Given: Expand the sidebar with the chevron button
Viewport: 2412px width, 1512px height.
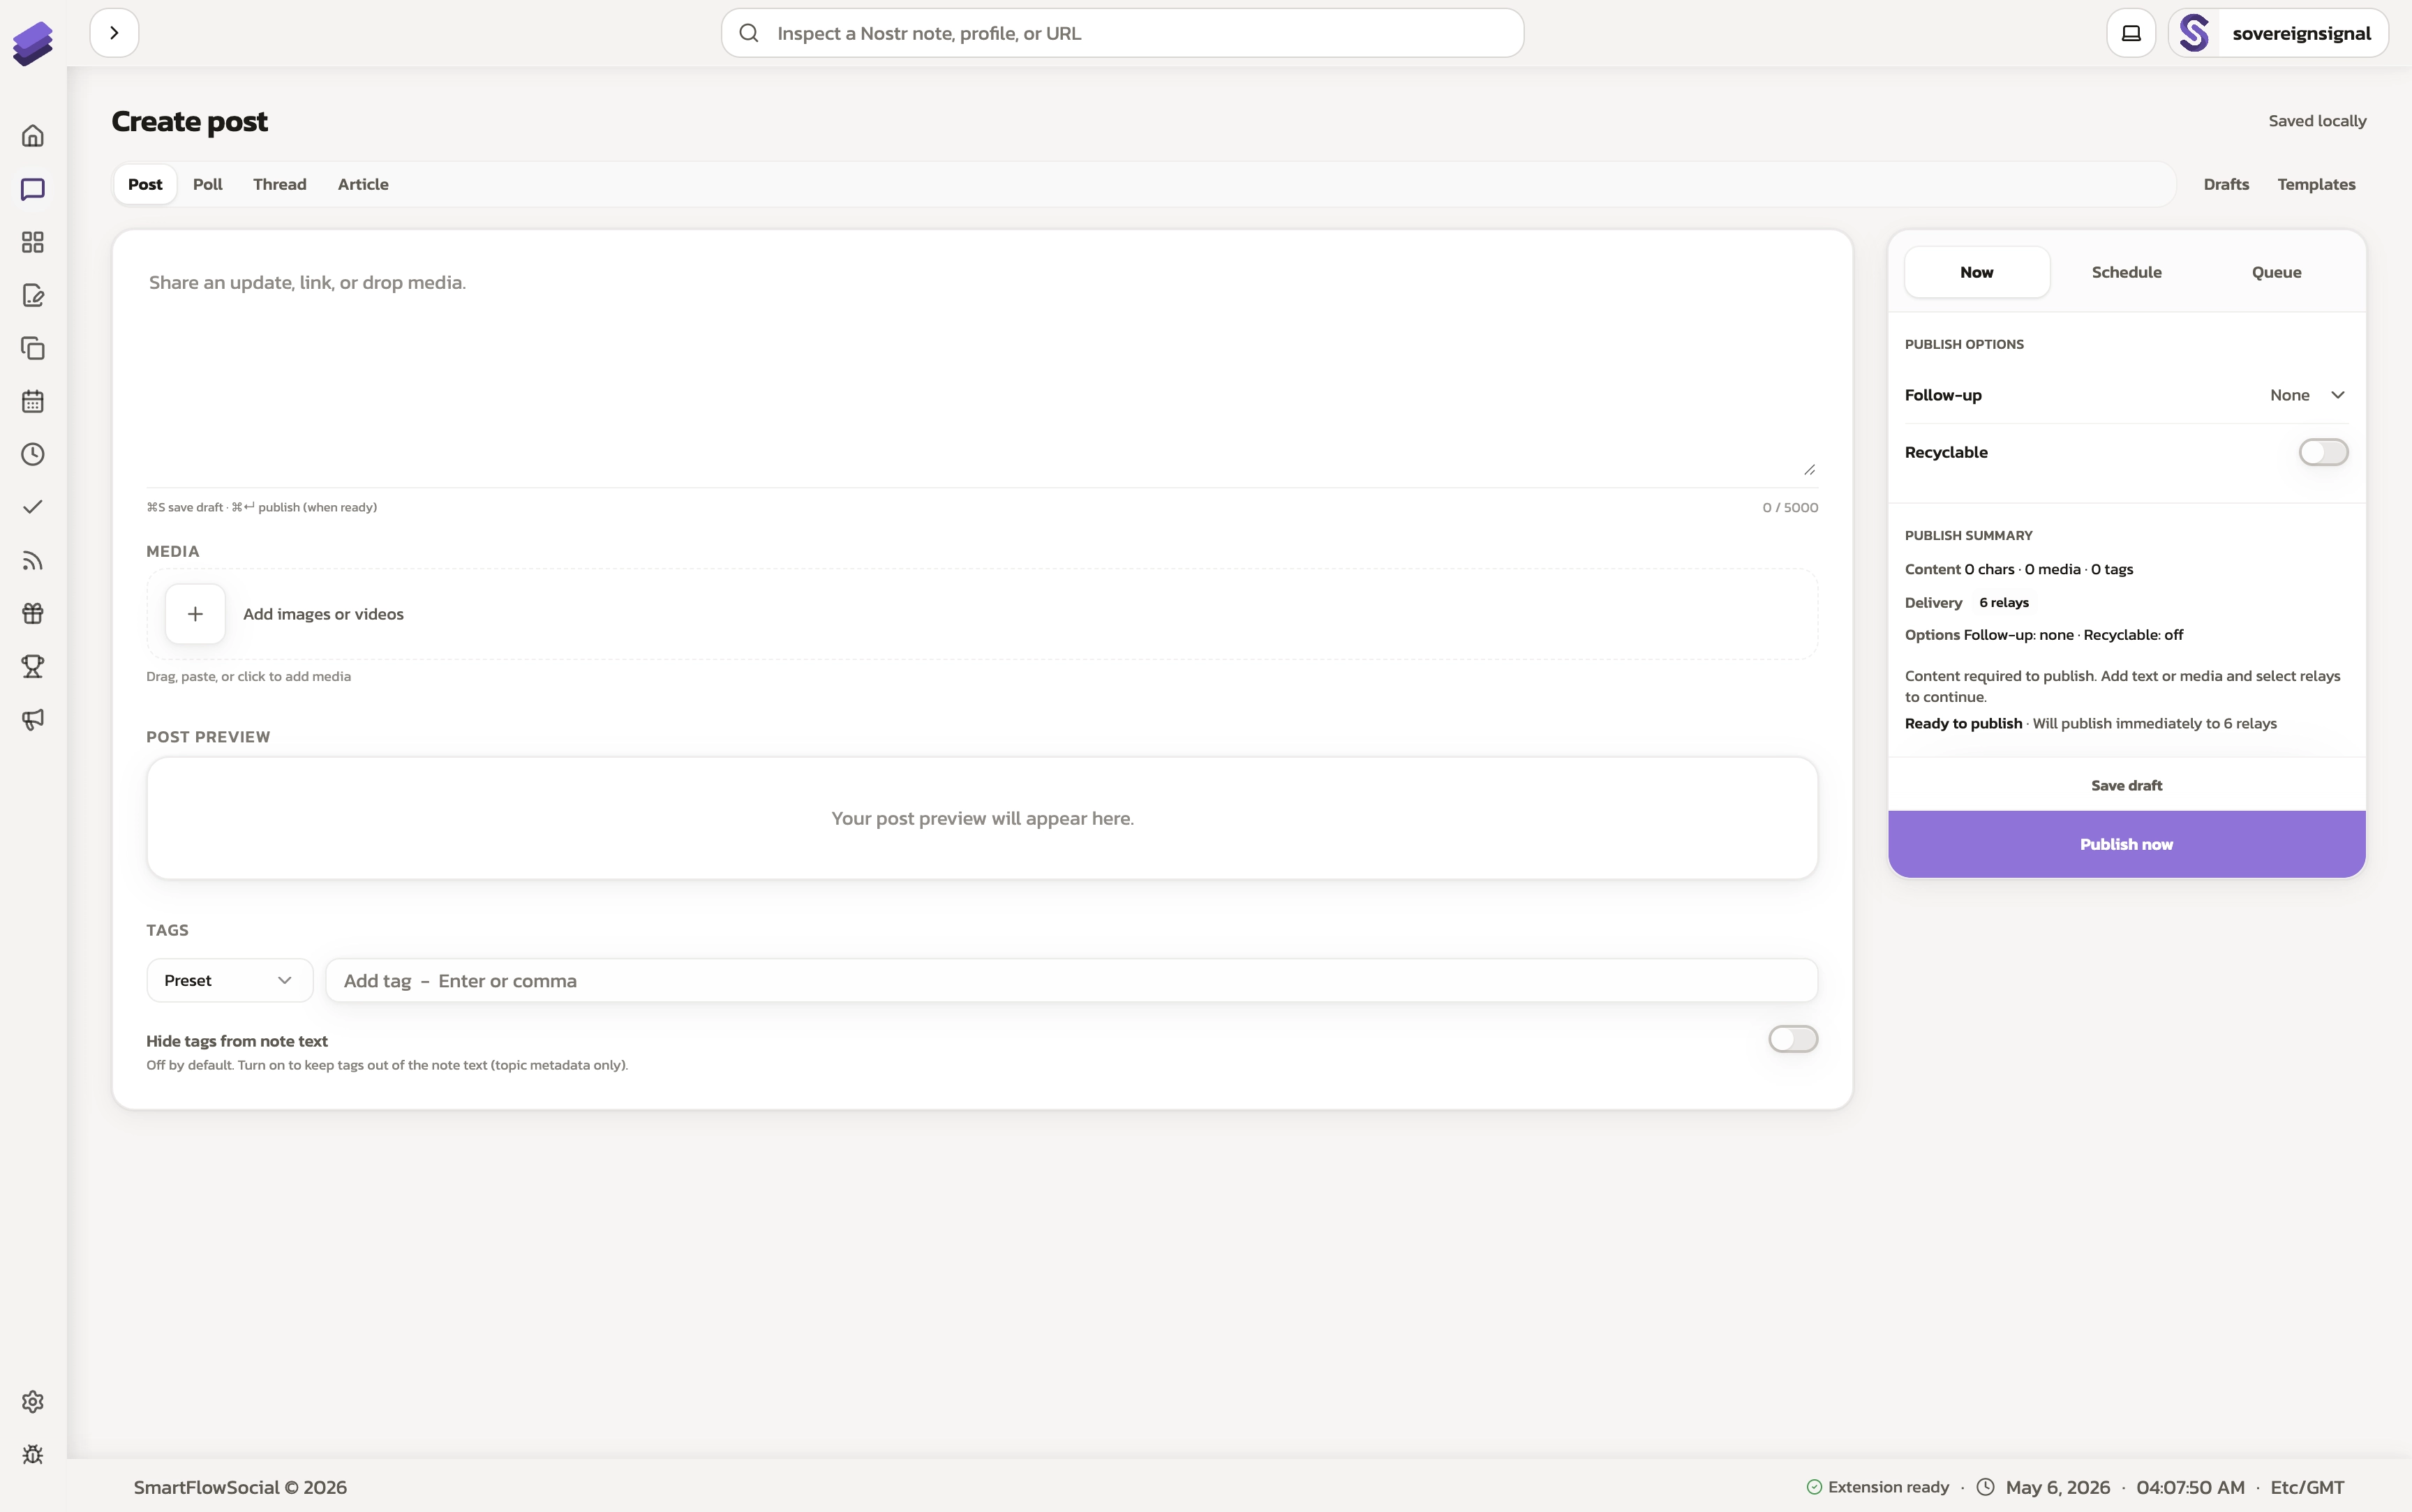Looking at the screenshot, I should pos(114,33).
